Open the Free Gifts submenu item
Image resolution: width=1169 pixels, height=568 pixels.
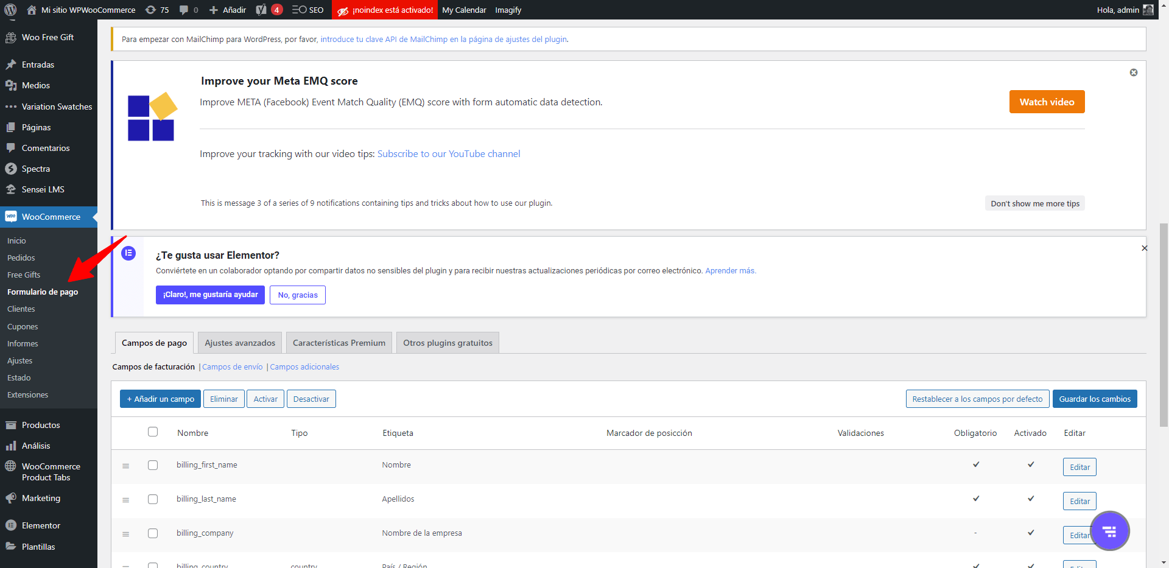[24, 275]
